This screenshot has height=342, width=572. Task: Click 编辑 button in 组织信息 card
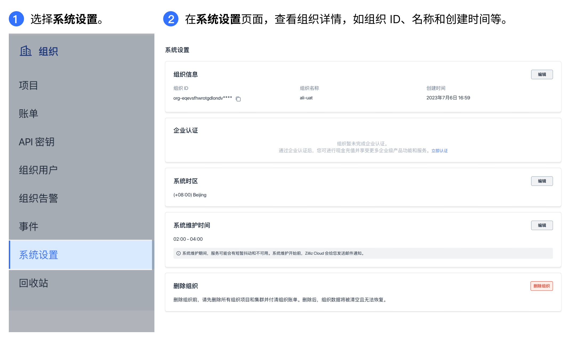(542, 75)
